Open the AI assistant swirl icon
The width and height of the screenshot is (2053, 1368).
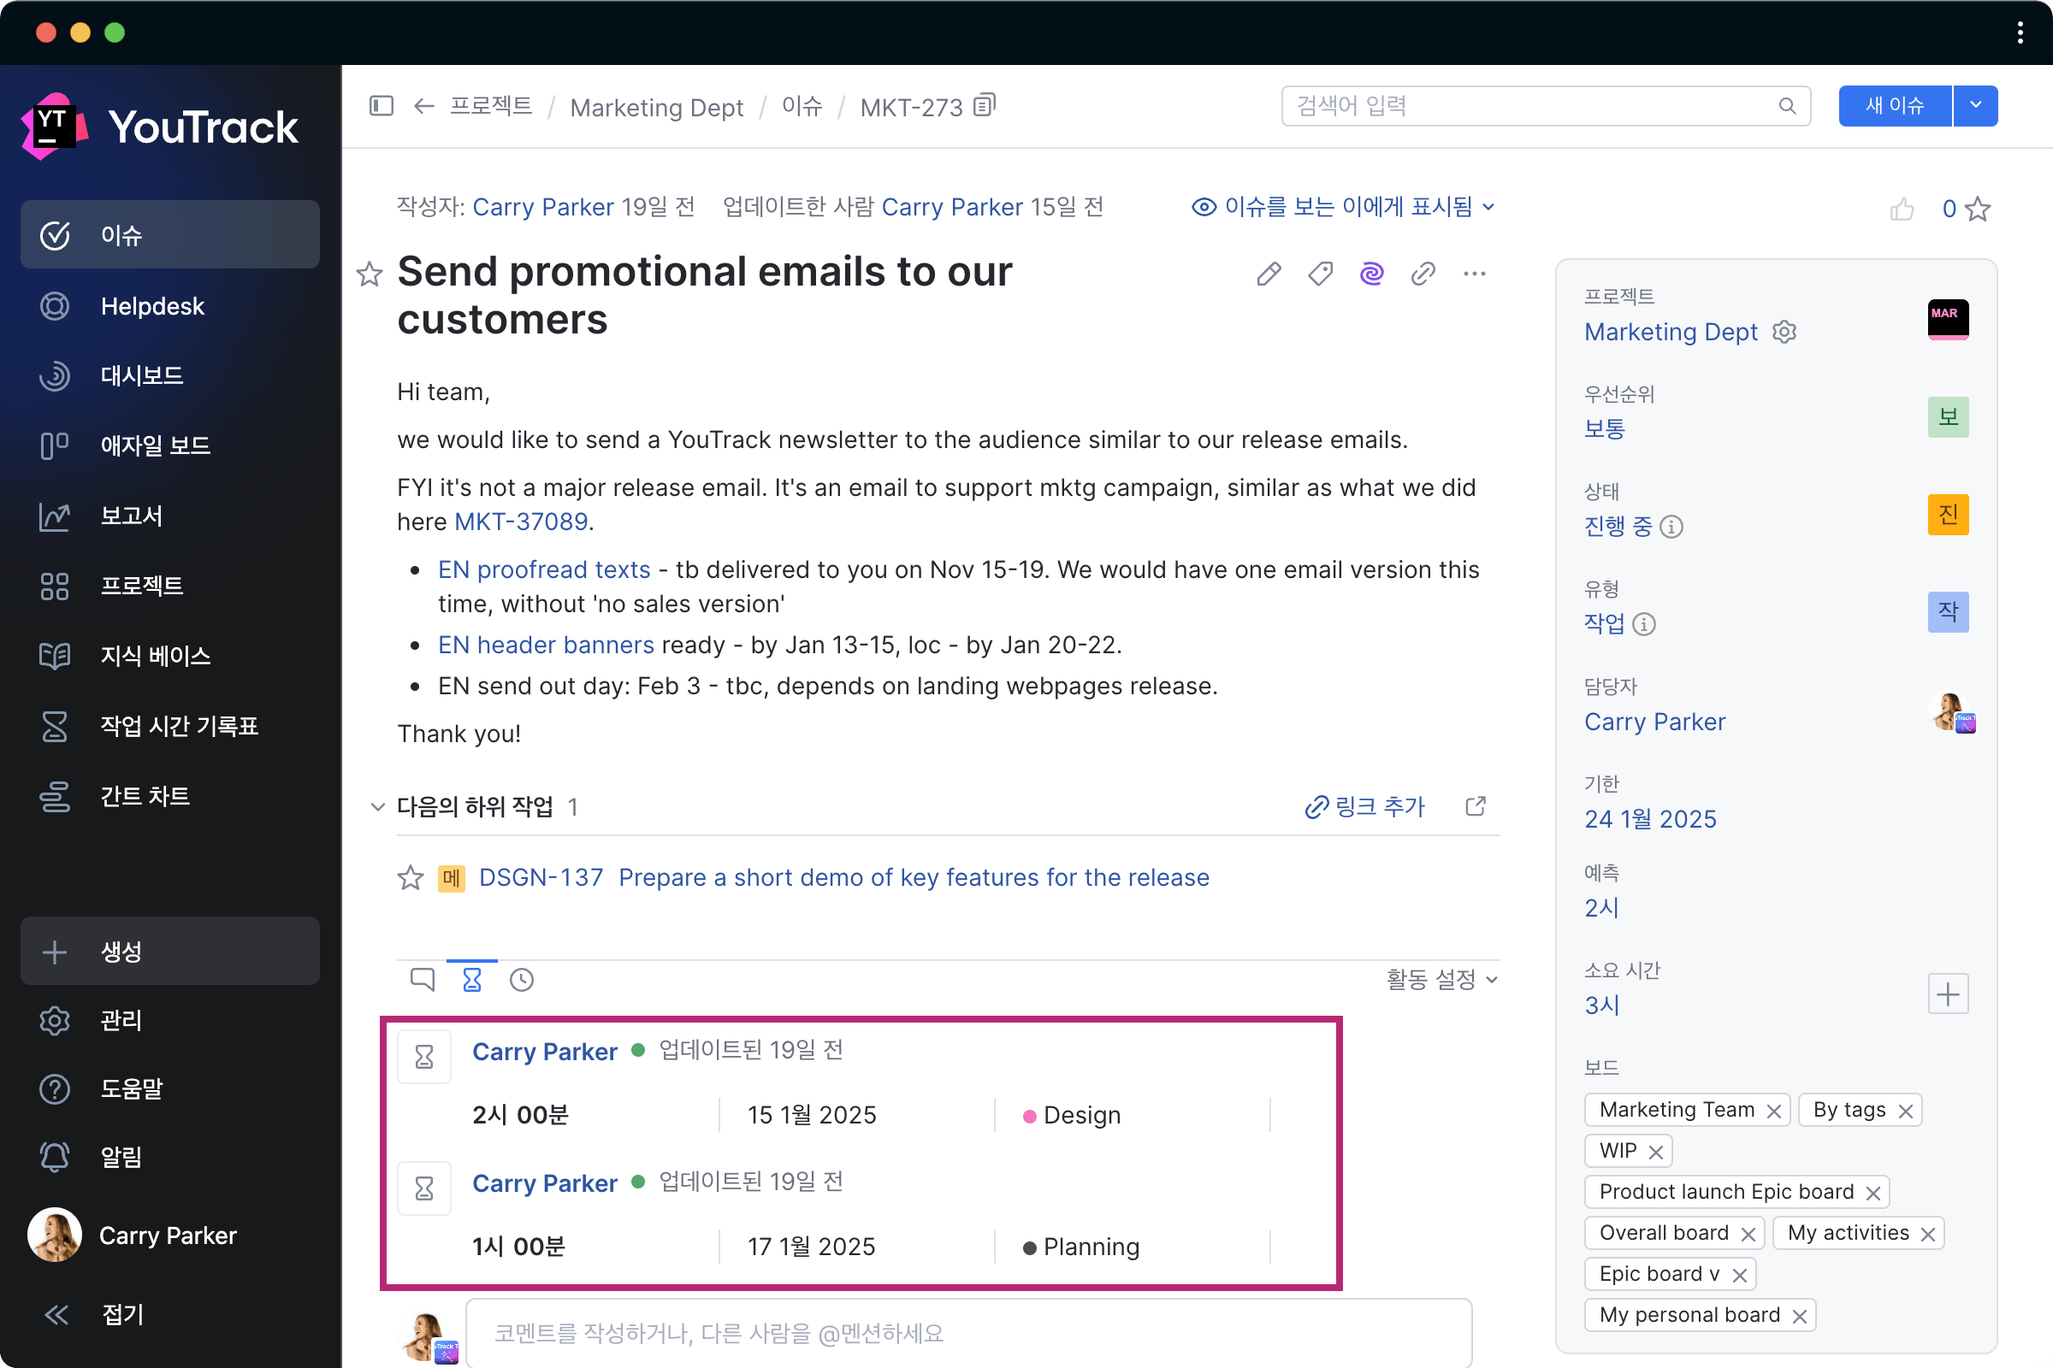pos(1371,274)
